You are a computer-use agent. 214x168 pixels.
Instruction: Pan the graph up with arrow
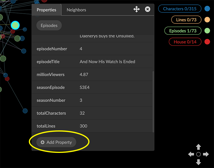pyautogui.click(x=199, y=147)
